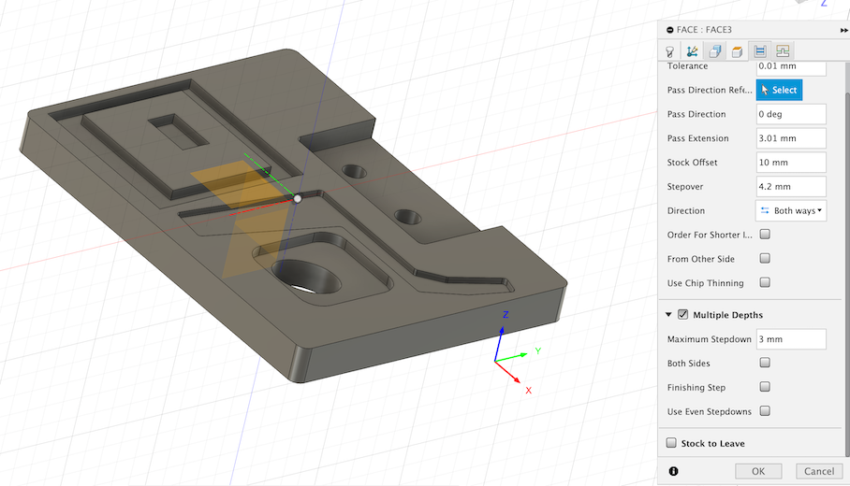Collapse the Multiple Depths section

pos(668,314)
